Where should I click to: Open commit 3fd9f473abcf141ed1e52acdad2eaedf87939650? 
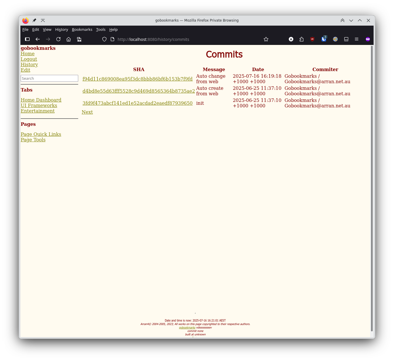click(137, 103)
